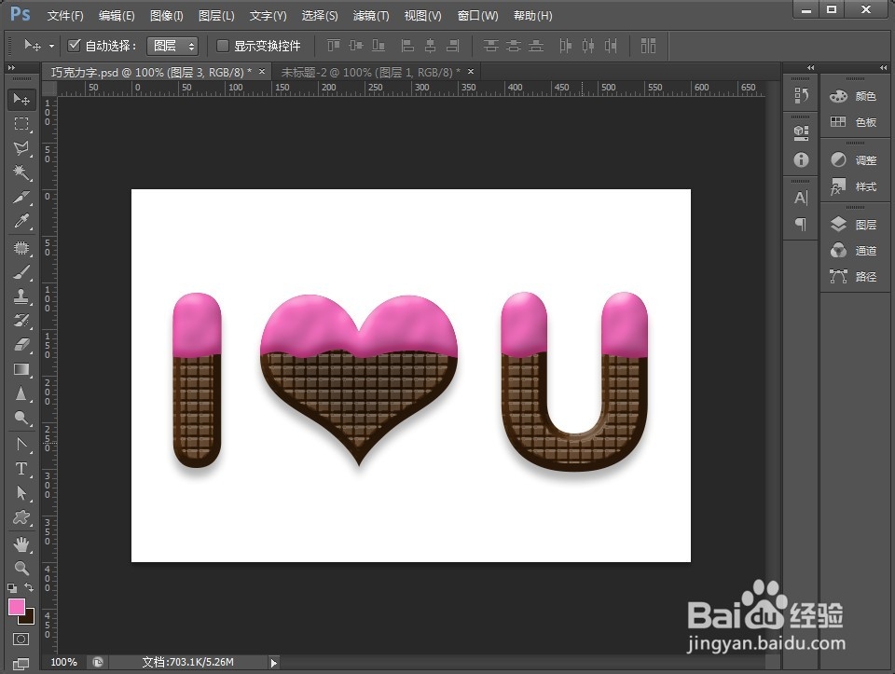
Task: Open the 窗口(W) menu
Action: tap(477, 16)
